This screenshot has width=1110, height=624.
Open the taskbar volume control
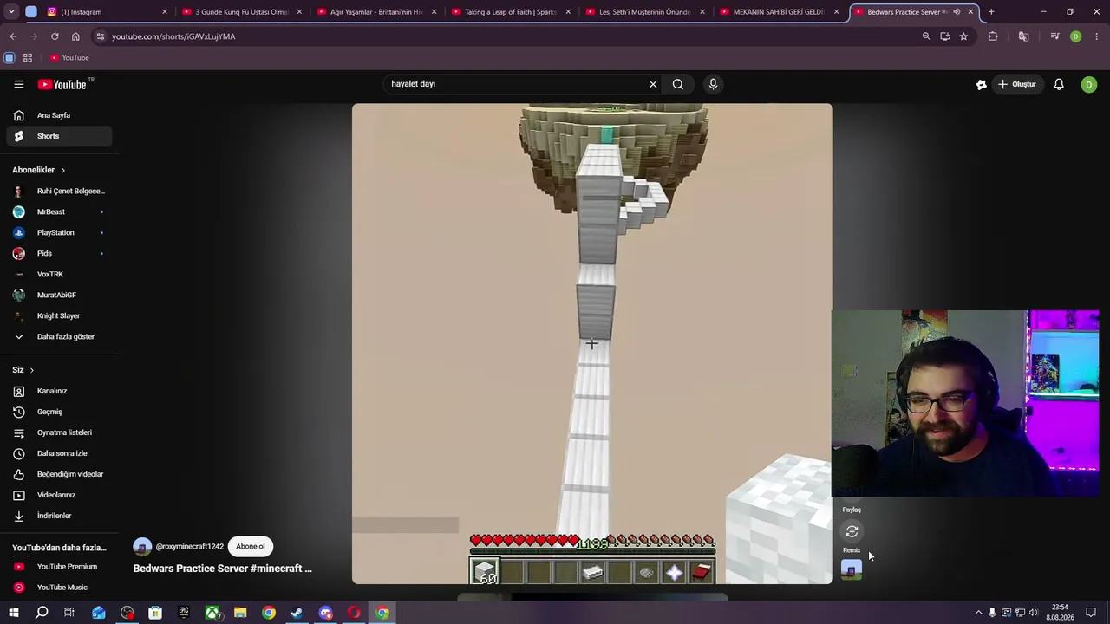point(1033,613)
